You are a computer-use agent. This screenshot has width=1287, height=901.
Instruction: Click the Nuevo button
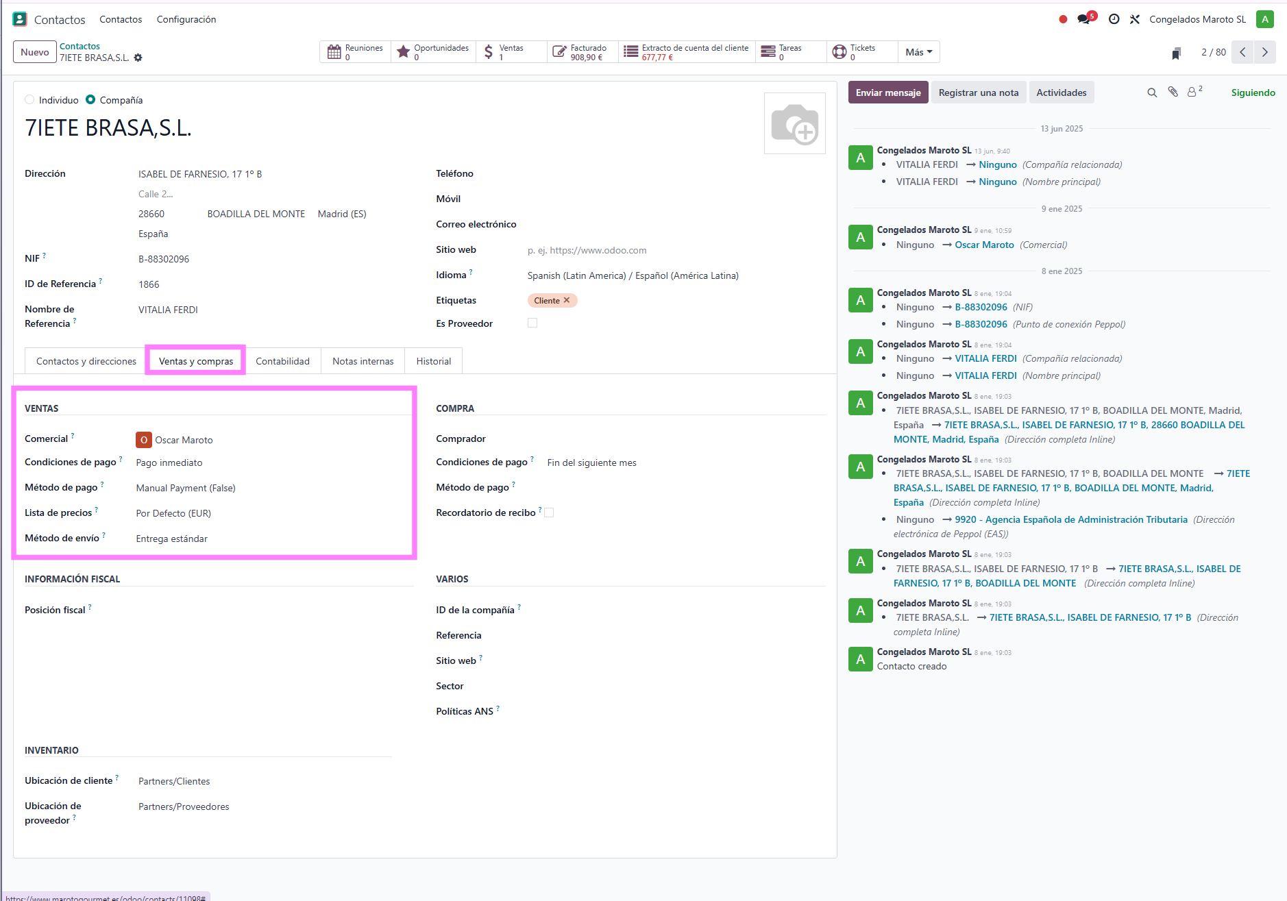(x=35, y=52)
